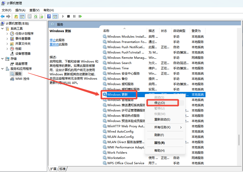Open the 操作(A) menu
Screen dimensions: 243x172
(20, 10)
